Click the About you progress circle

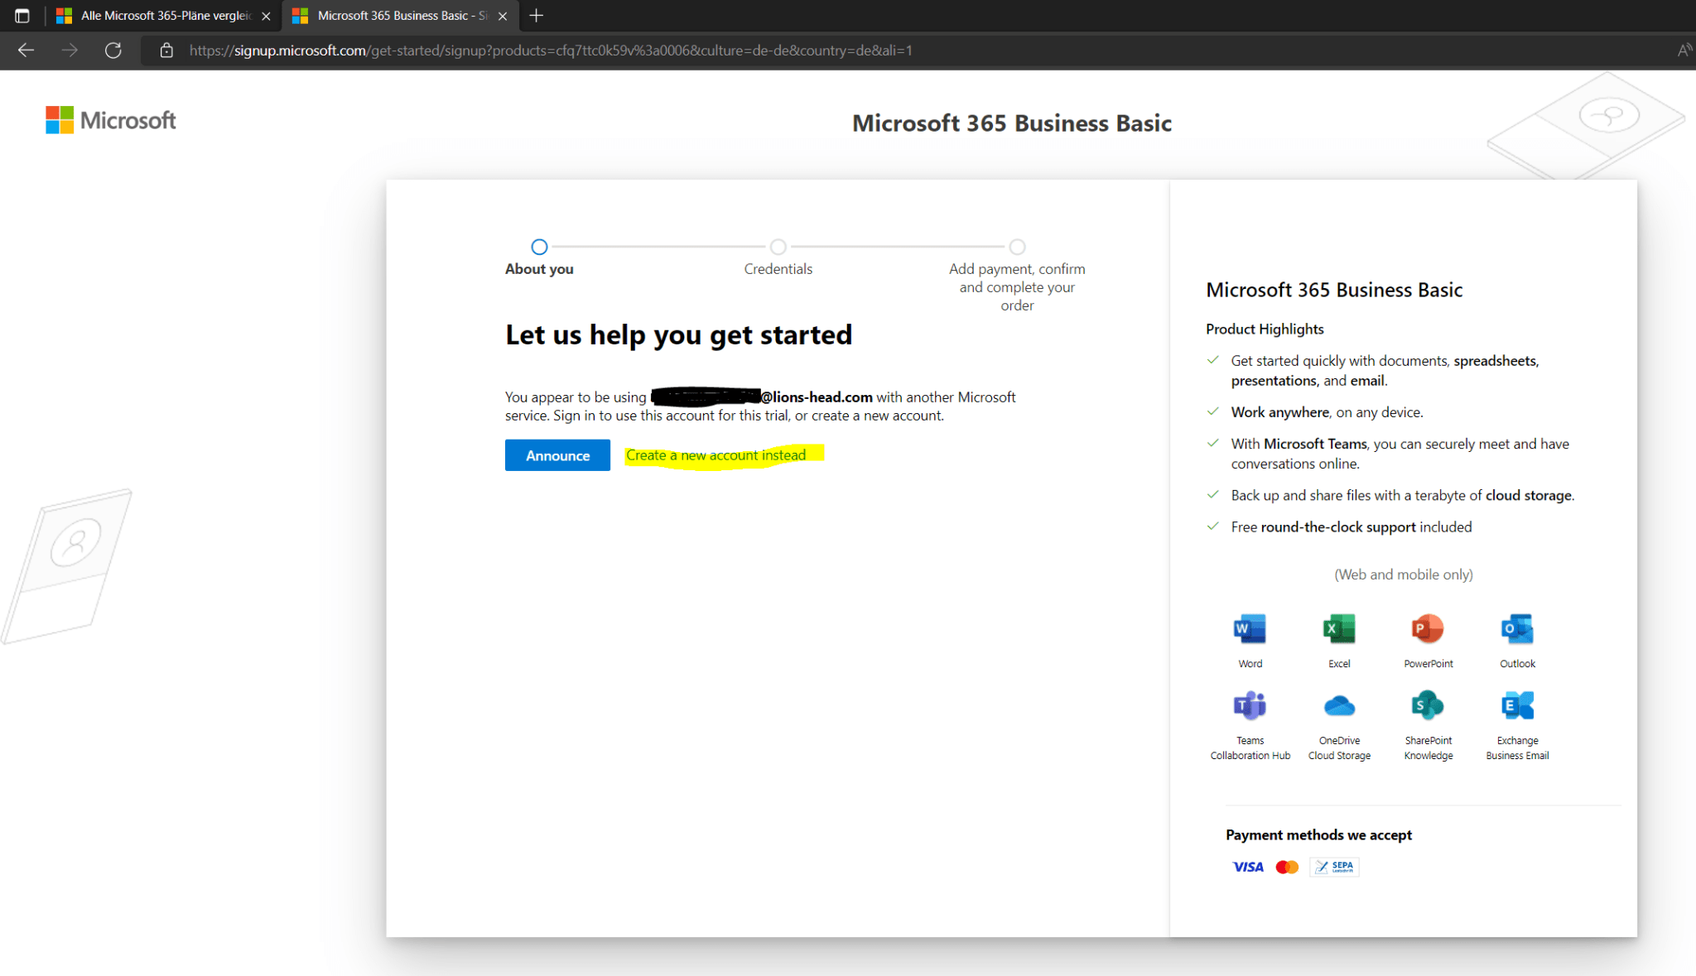[539, 247]
